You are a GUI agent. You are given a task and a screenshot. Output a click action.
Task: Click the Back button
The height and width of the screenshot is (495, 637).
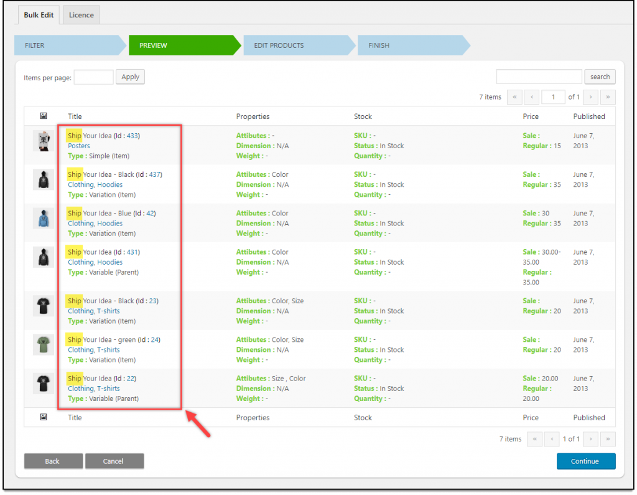[x=52, y=461]
